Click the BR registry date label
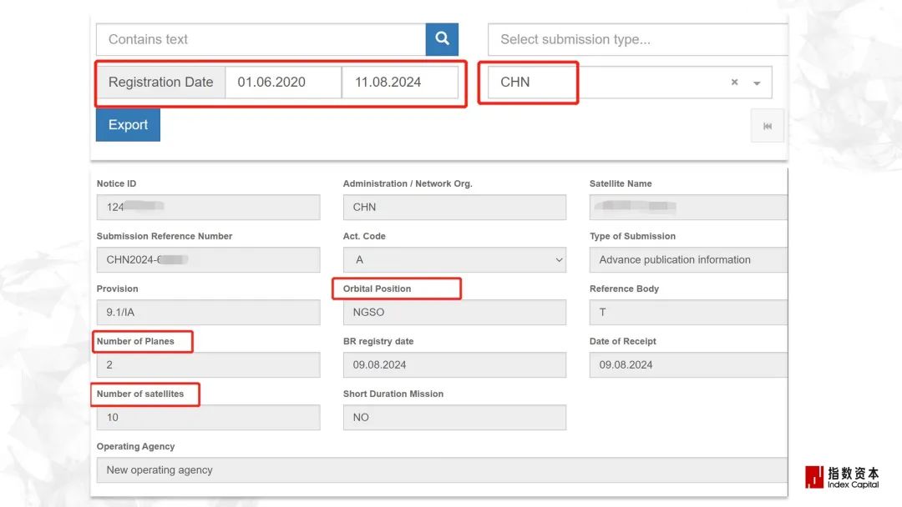The image size is (902, 507). click(x=378, y=341)
